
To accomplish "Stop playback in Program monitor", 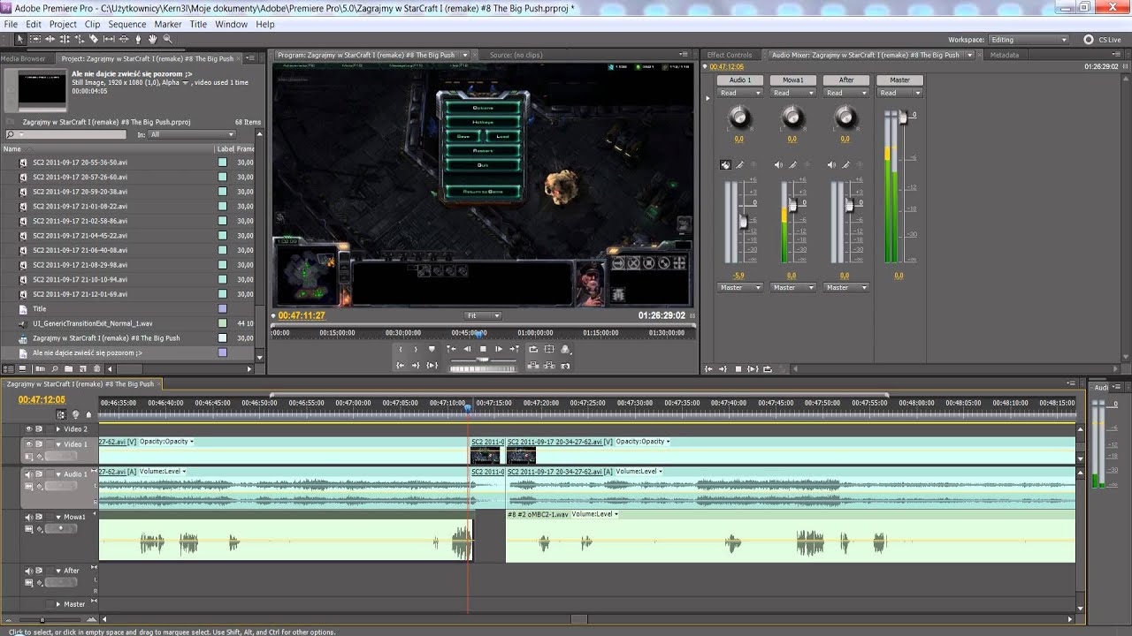I will point(483,349).
